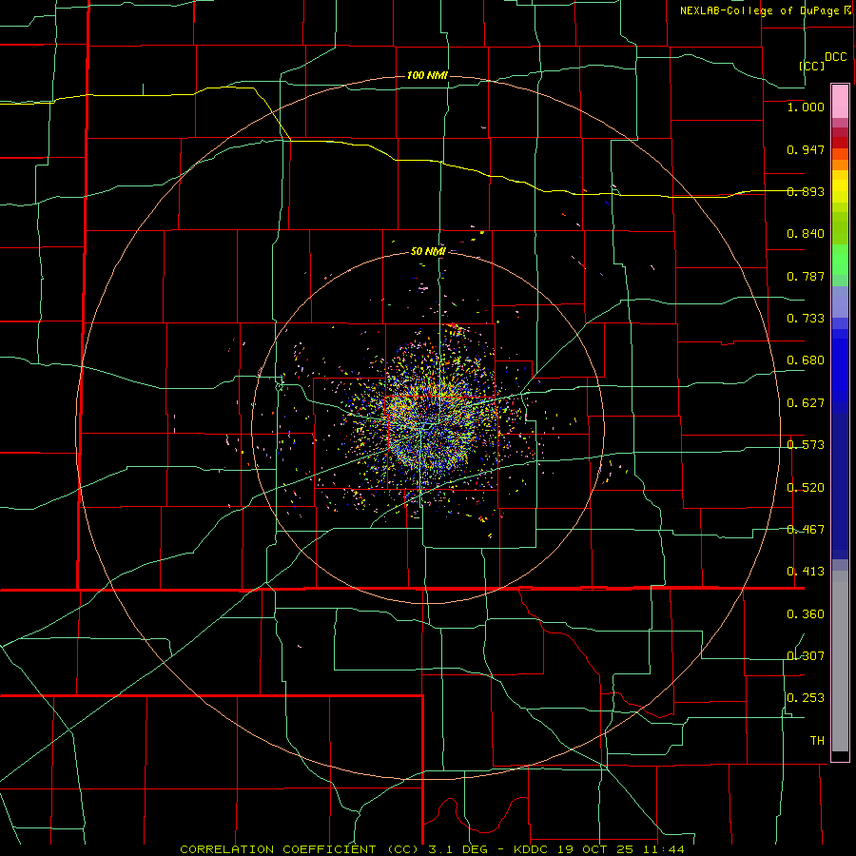
Task: Click the 0.573 color scale value
Action: click(x=806, y=445)
